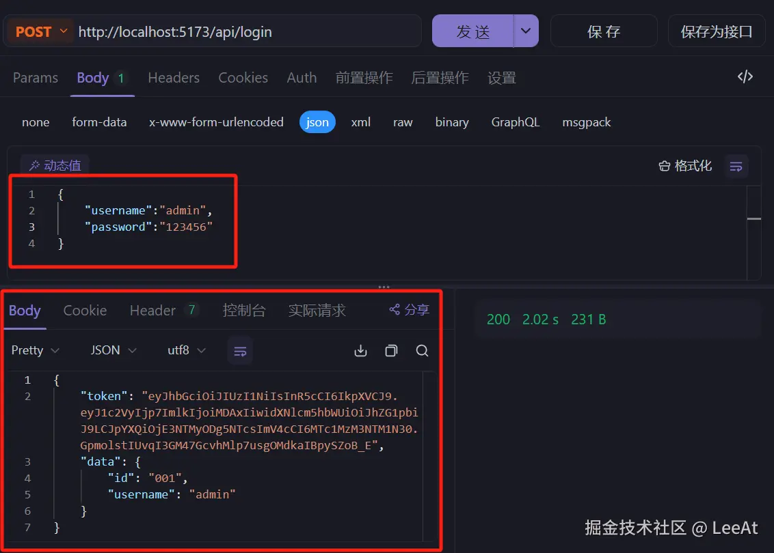Click the response word-wrap icon
774x553 pixels.
240,351
